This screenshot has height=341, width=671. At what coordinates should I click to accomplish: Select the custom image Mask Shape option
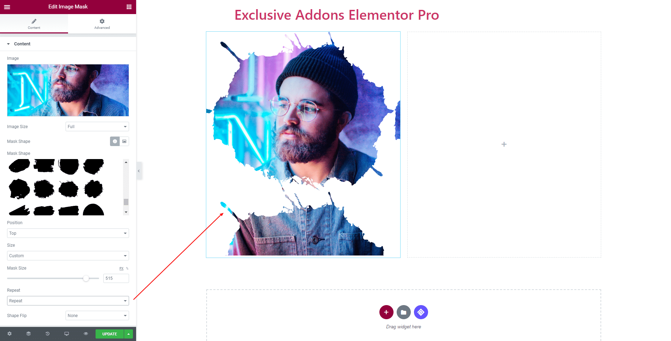[124, 141]
